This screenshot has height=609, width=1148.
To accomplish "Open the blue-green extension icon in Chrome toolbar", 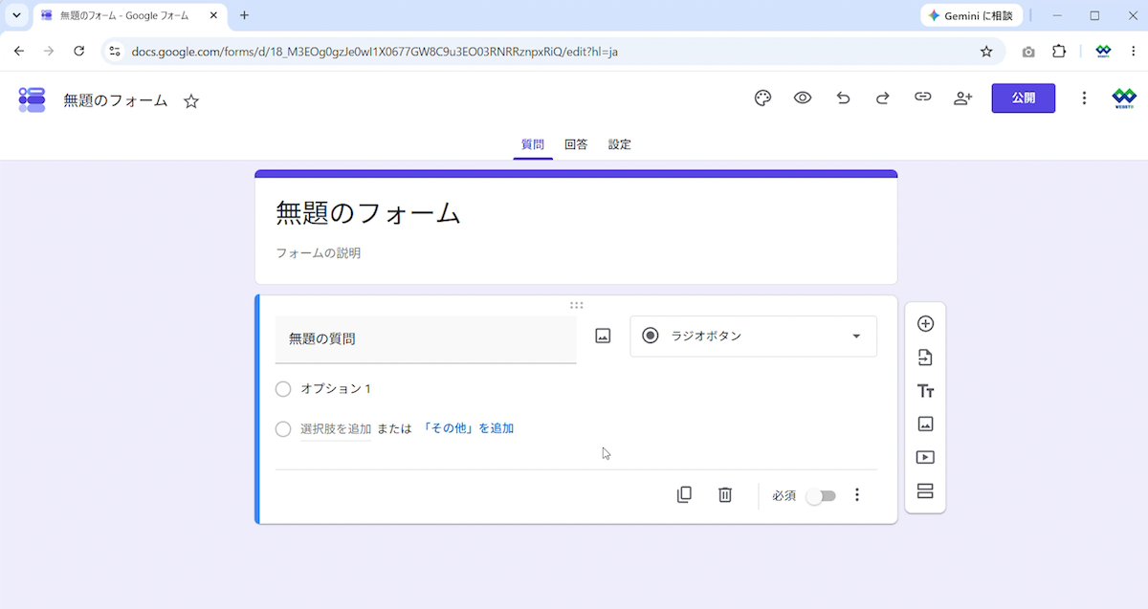I will point(1103,52).
